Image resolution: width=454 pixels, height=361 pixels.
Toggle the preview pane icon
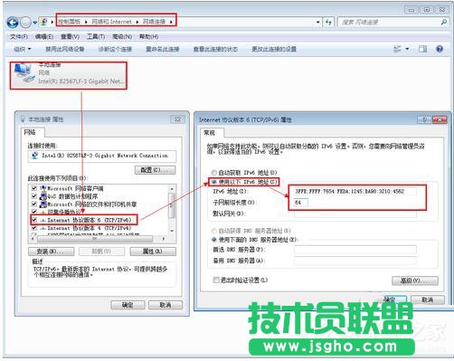(422, 49)
